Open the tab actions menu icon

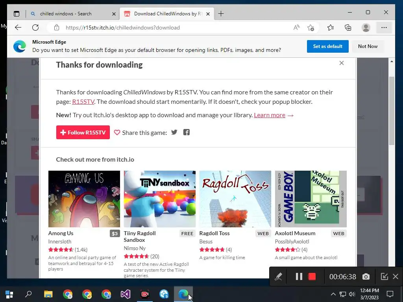[17, 14]
